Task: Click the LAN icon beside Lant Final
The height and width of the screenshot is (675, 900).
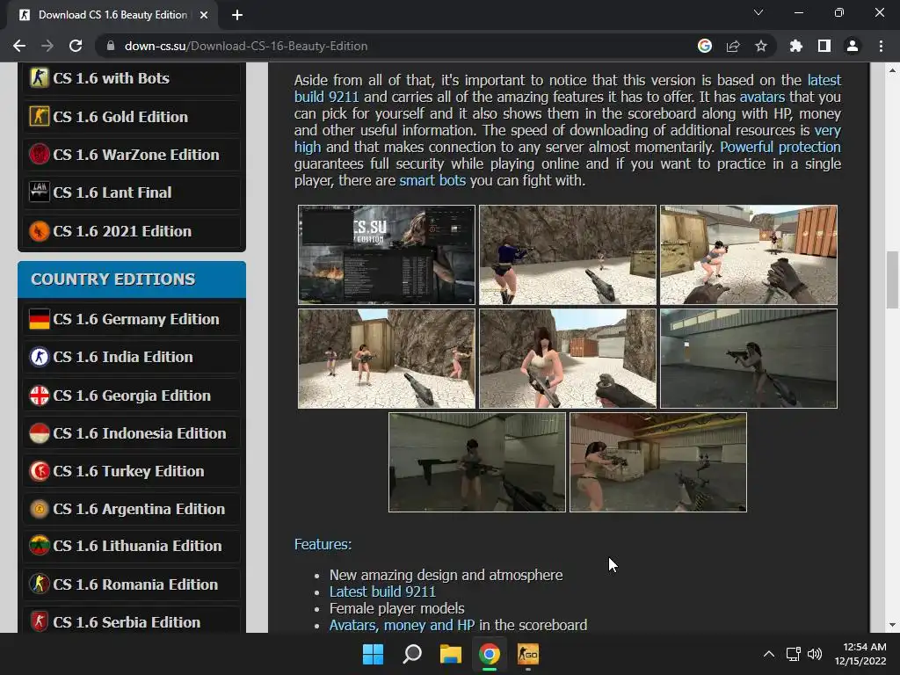Action: pos(39,192)
